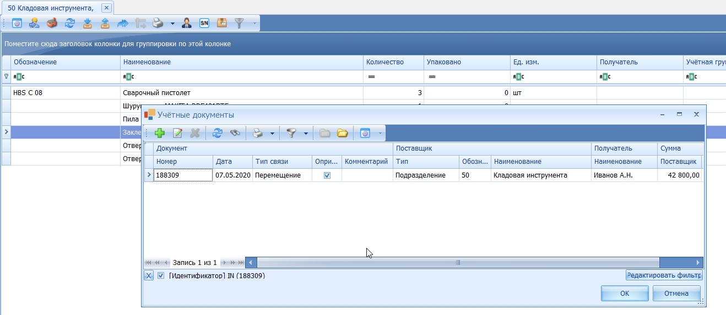Open the print dropdown arrow in dialog toolbar
The height and width of the screenshot is (315, 726).
click(272, 133)
